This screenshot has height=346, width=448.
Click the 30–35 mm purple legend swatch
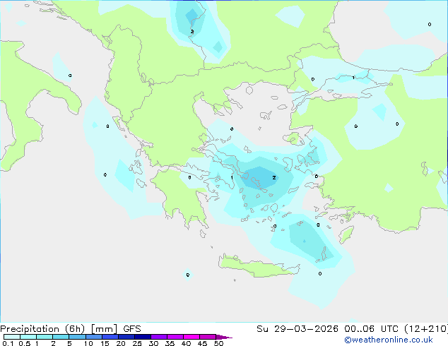(x=159, y=337)
